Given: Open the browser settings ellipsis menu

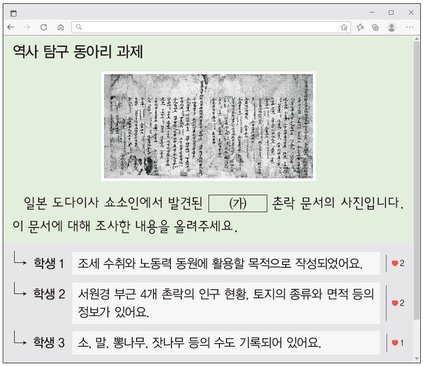Looking at the screenshot, I should coord(410,26).
